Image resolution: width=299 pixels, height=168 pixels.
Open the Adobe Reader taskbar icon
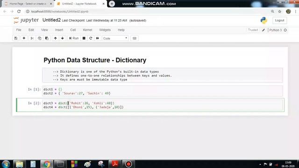coord(115,164)
